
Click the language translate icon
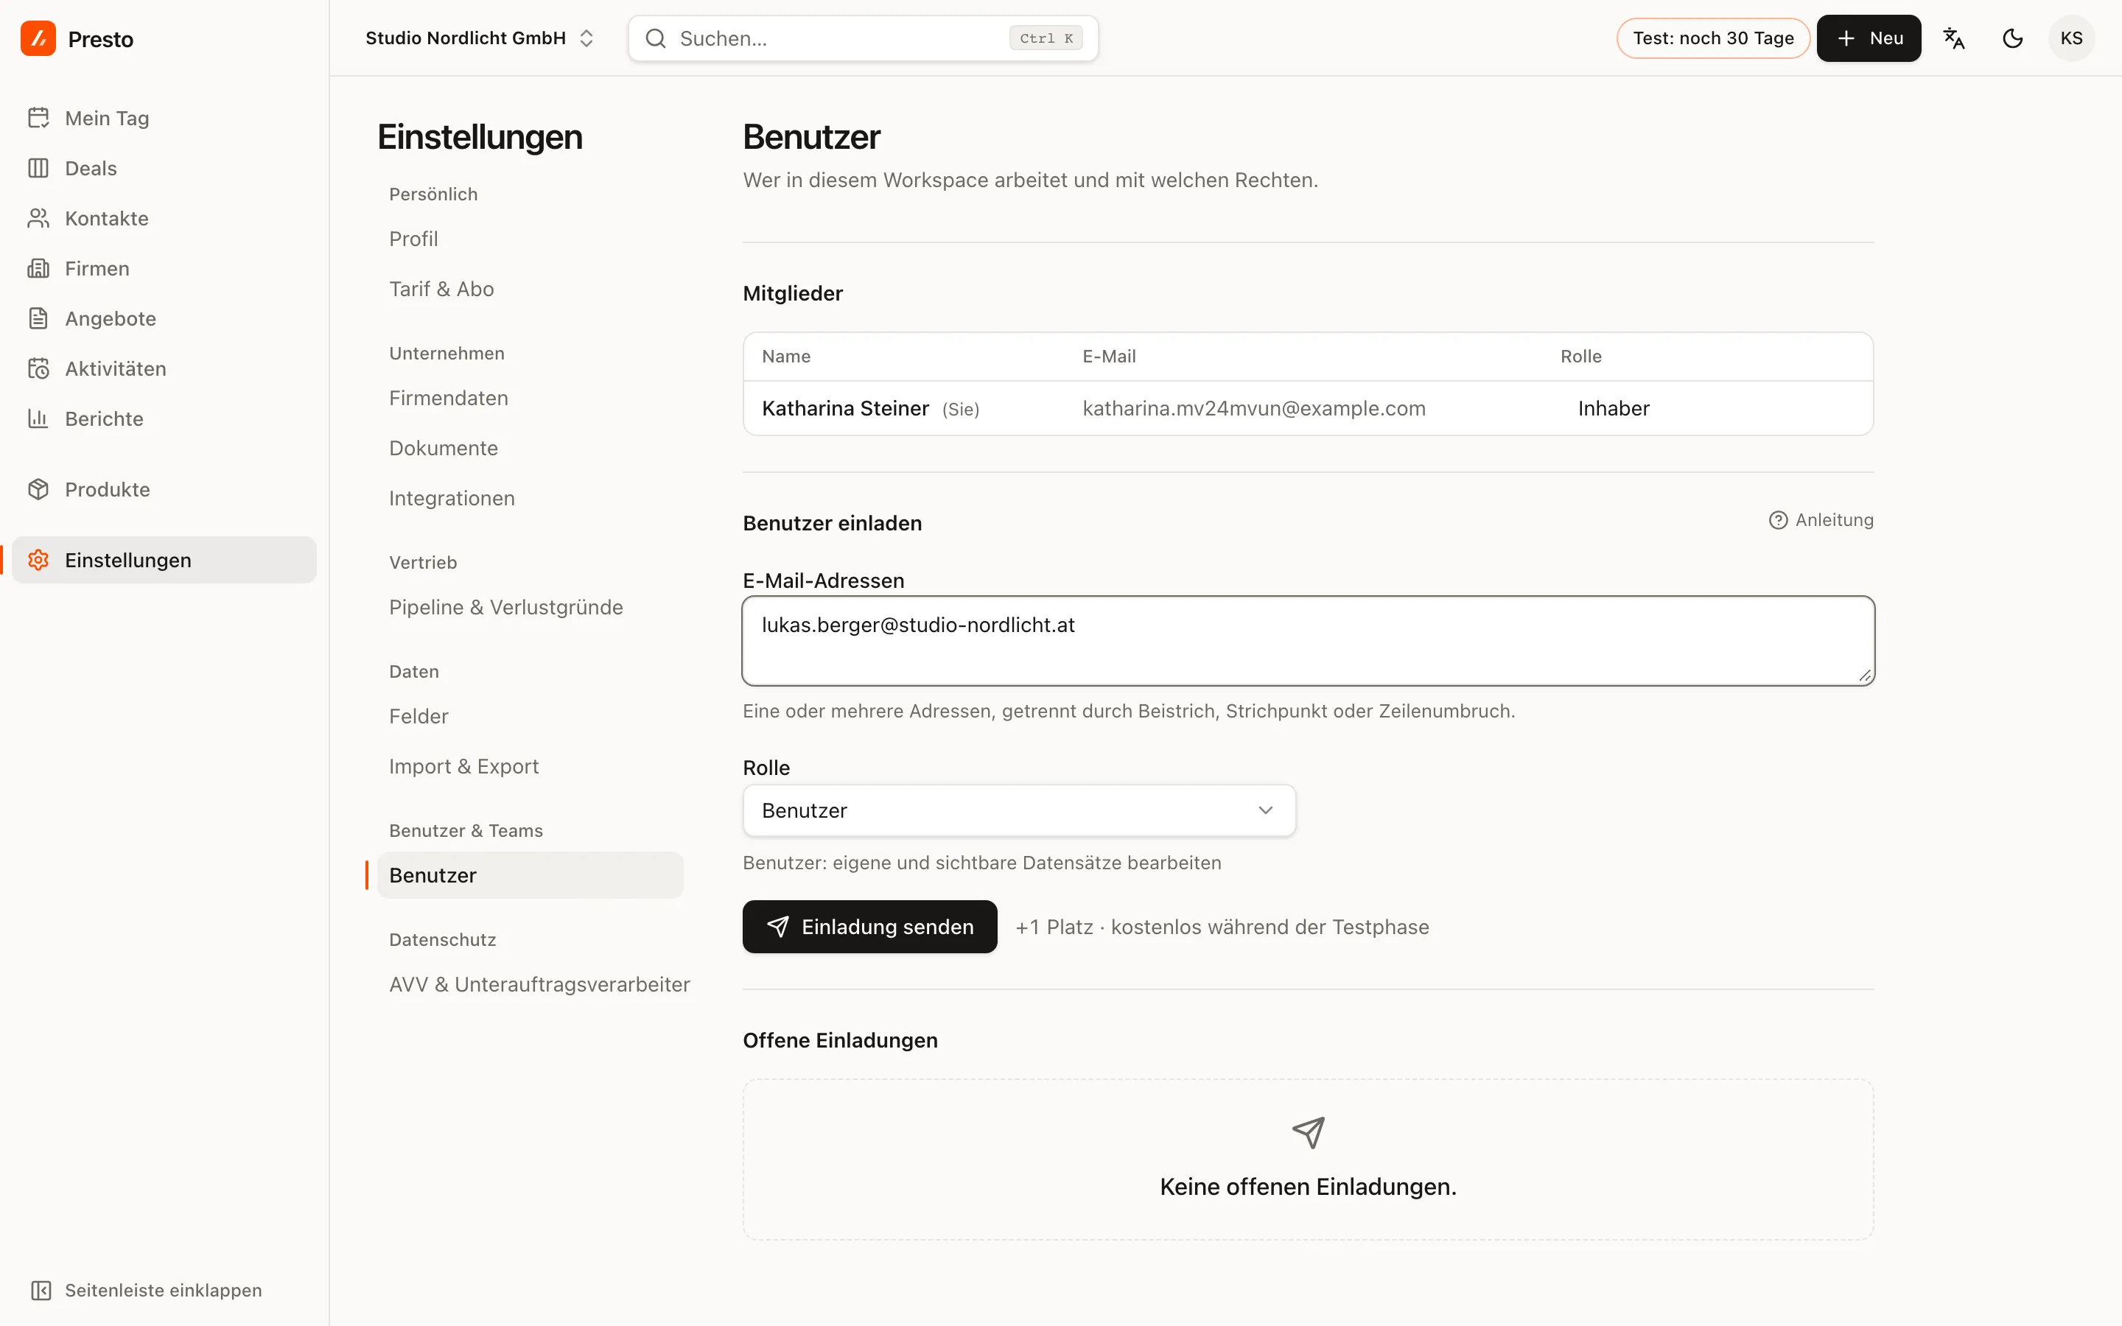point(1954,38)
